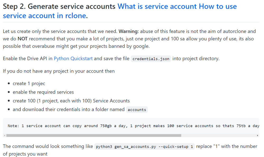Screen dimensions: 264x157
Task: Click the code block's right scroll arrow
Action: [257, 135]
